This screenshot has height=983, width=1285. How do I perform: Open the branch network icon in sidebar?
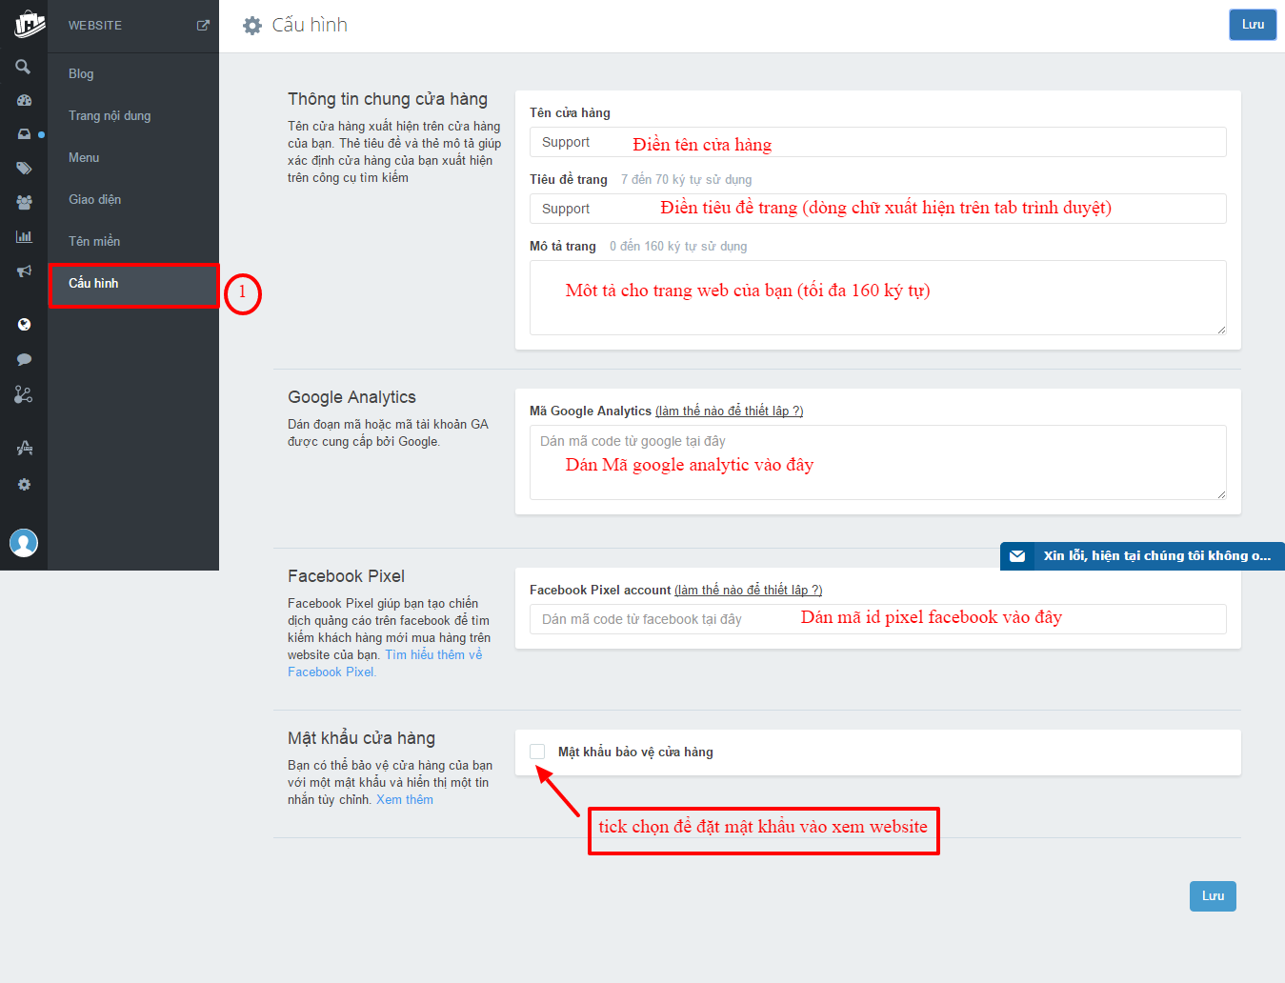(x=24, y=393)
